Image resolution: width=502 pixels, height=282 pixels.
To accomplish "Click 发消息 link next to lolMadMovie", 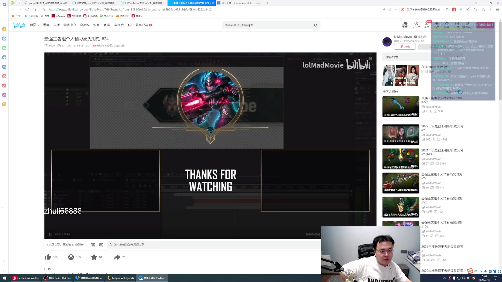I will tap(420, 37).
